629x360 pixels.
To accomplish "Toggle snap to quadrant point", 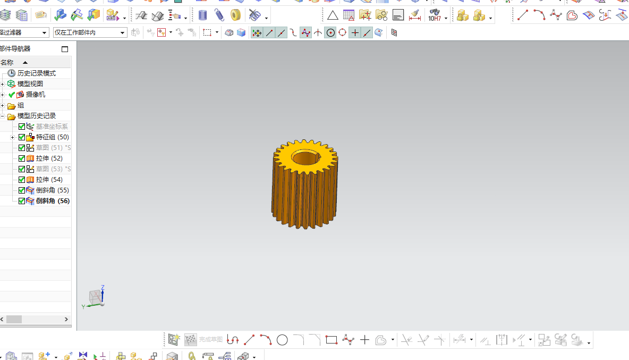I will [343, 33].
